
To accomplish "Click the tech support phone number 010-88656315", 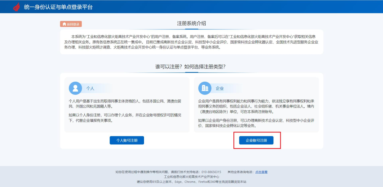I will tap(211, 172).
